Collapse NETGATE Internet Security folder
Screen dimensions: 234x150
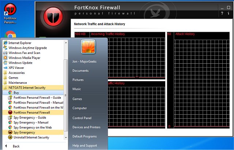[33, 88]
